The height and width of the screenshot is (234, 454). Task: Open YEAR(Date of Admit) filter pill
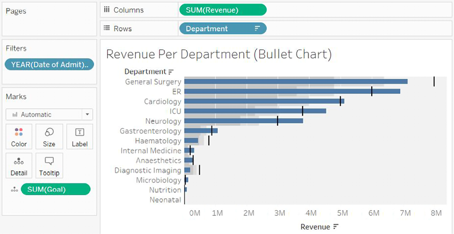click(50, 64)
